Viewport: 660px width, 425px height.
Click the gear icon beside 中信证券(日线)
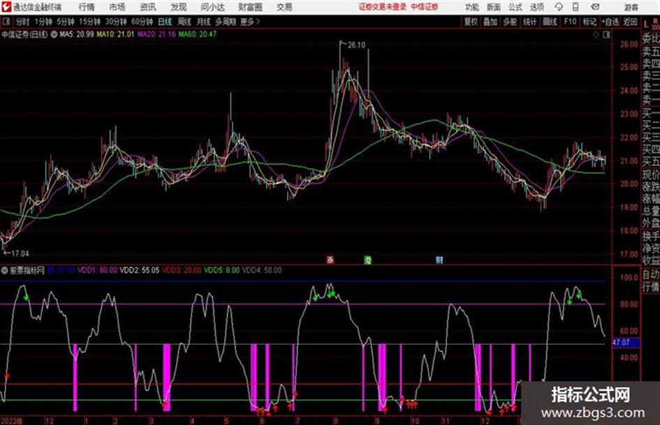click(54, 33)
